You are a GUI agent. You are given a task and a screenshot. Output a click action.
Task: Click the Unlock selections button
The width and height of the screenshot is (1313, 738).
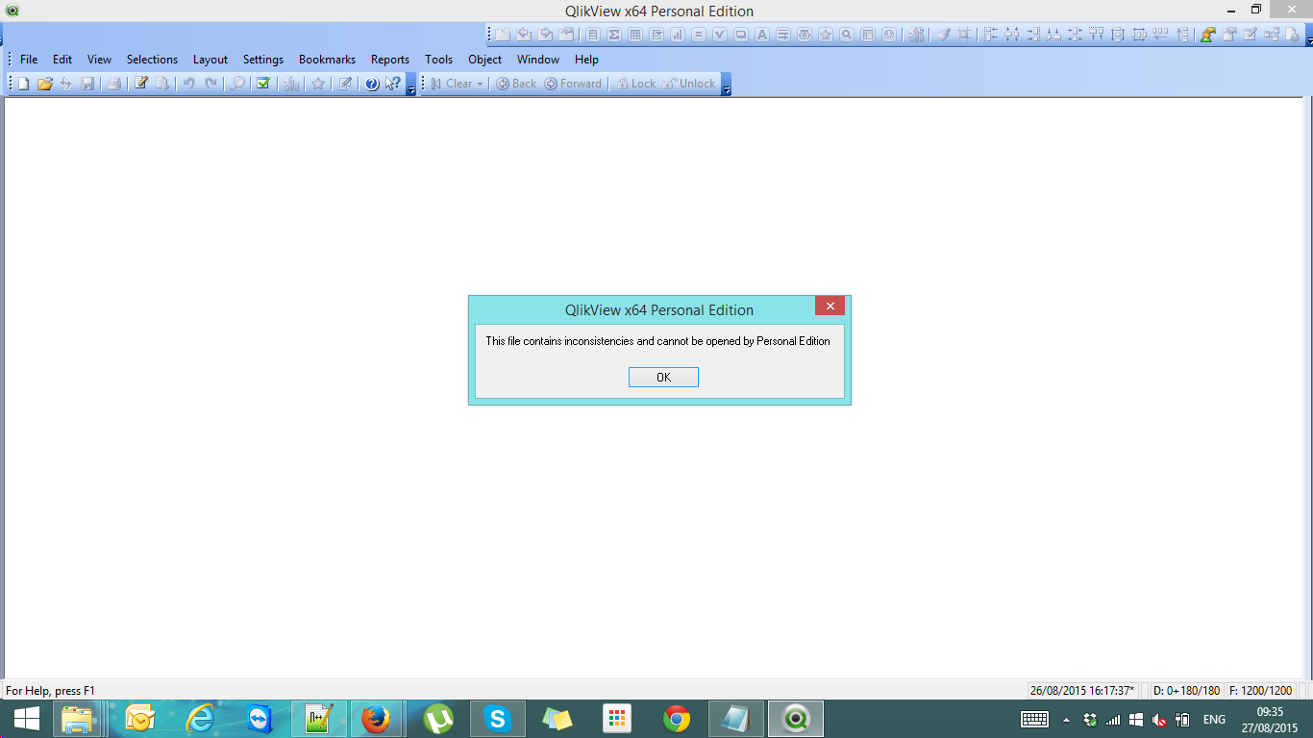(689, 84)
